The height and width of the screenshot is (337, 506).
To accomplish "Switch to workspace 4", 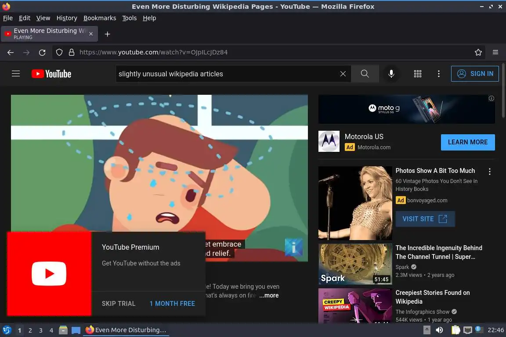I will 51,330.
